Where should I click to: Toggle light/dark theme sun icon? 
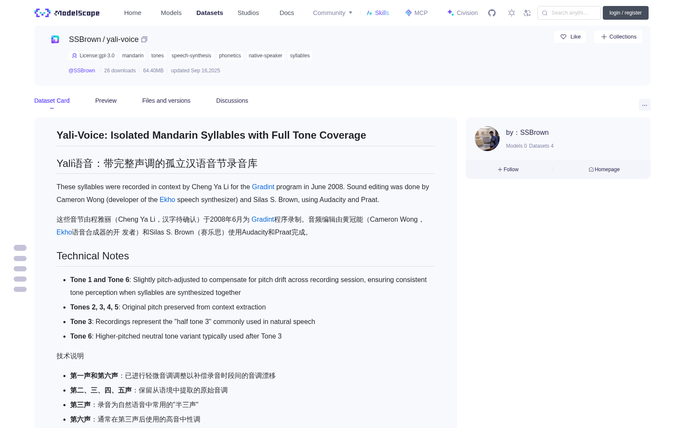512,13
